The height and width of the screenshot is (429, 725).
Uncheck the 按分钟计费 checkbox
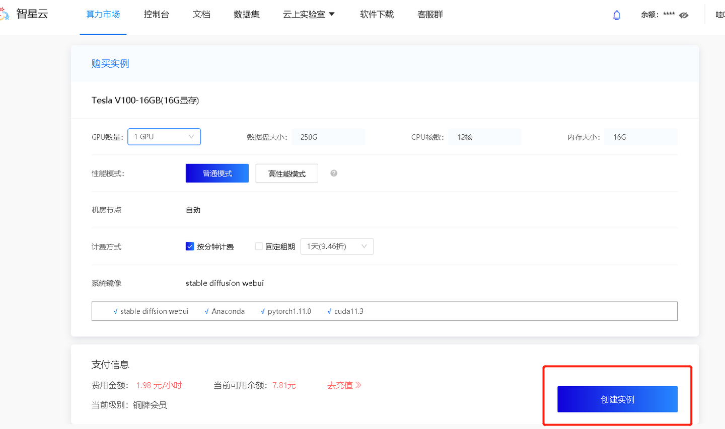pos(190,246)
